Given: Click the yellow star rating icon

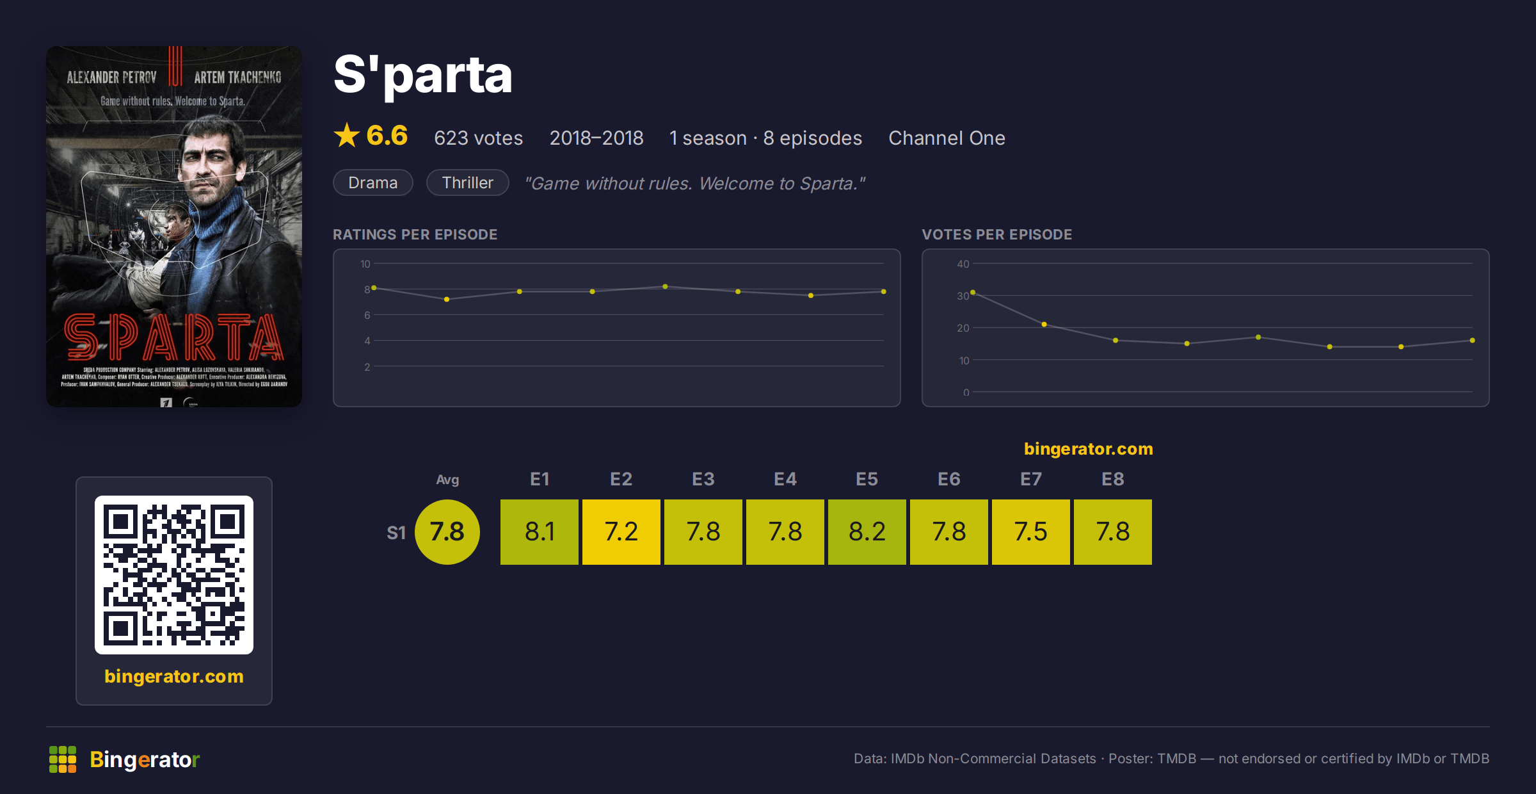Looking at the screenshot, I should click(x=347, y=135).
